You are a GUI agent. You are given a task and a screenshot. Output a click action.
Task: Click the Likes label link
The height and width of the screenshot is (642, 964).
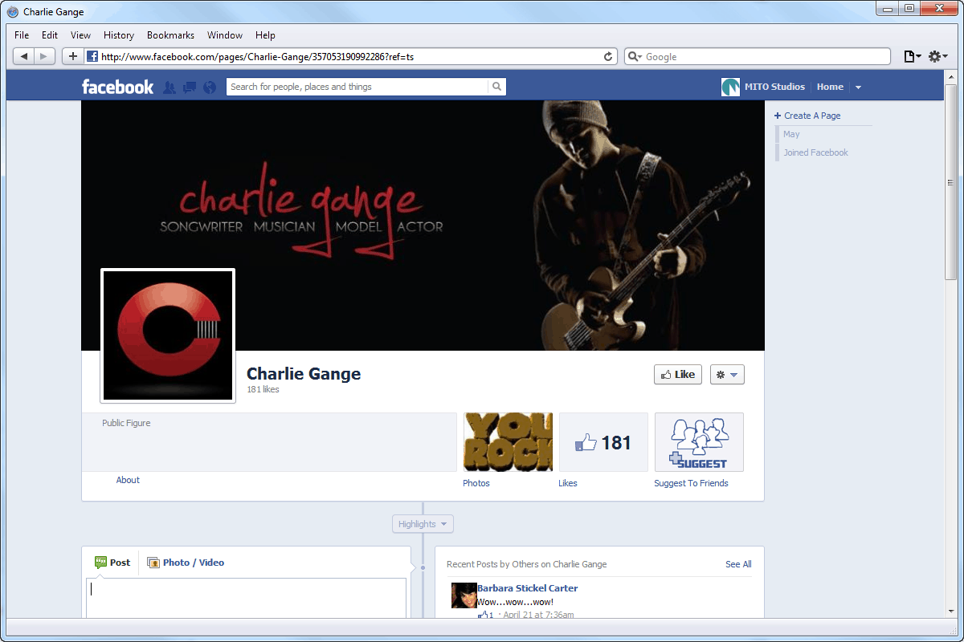tap(568, 483)
